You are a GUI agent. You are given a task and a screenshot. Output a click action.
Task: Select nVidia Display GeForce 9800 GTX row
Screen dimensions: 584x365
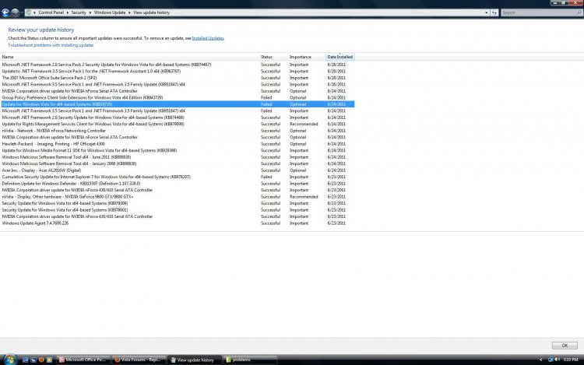click(178, 197)
